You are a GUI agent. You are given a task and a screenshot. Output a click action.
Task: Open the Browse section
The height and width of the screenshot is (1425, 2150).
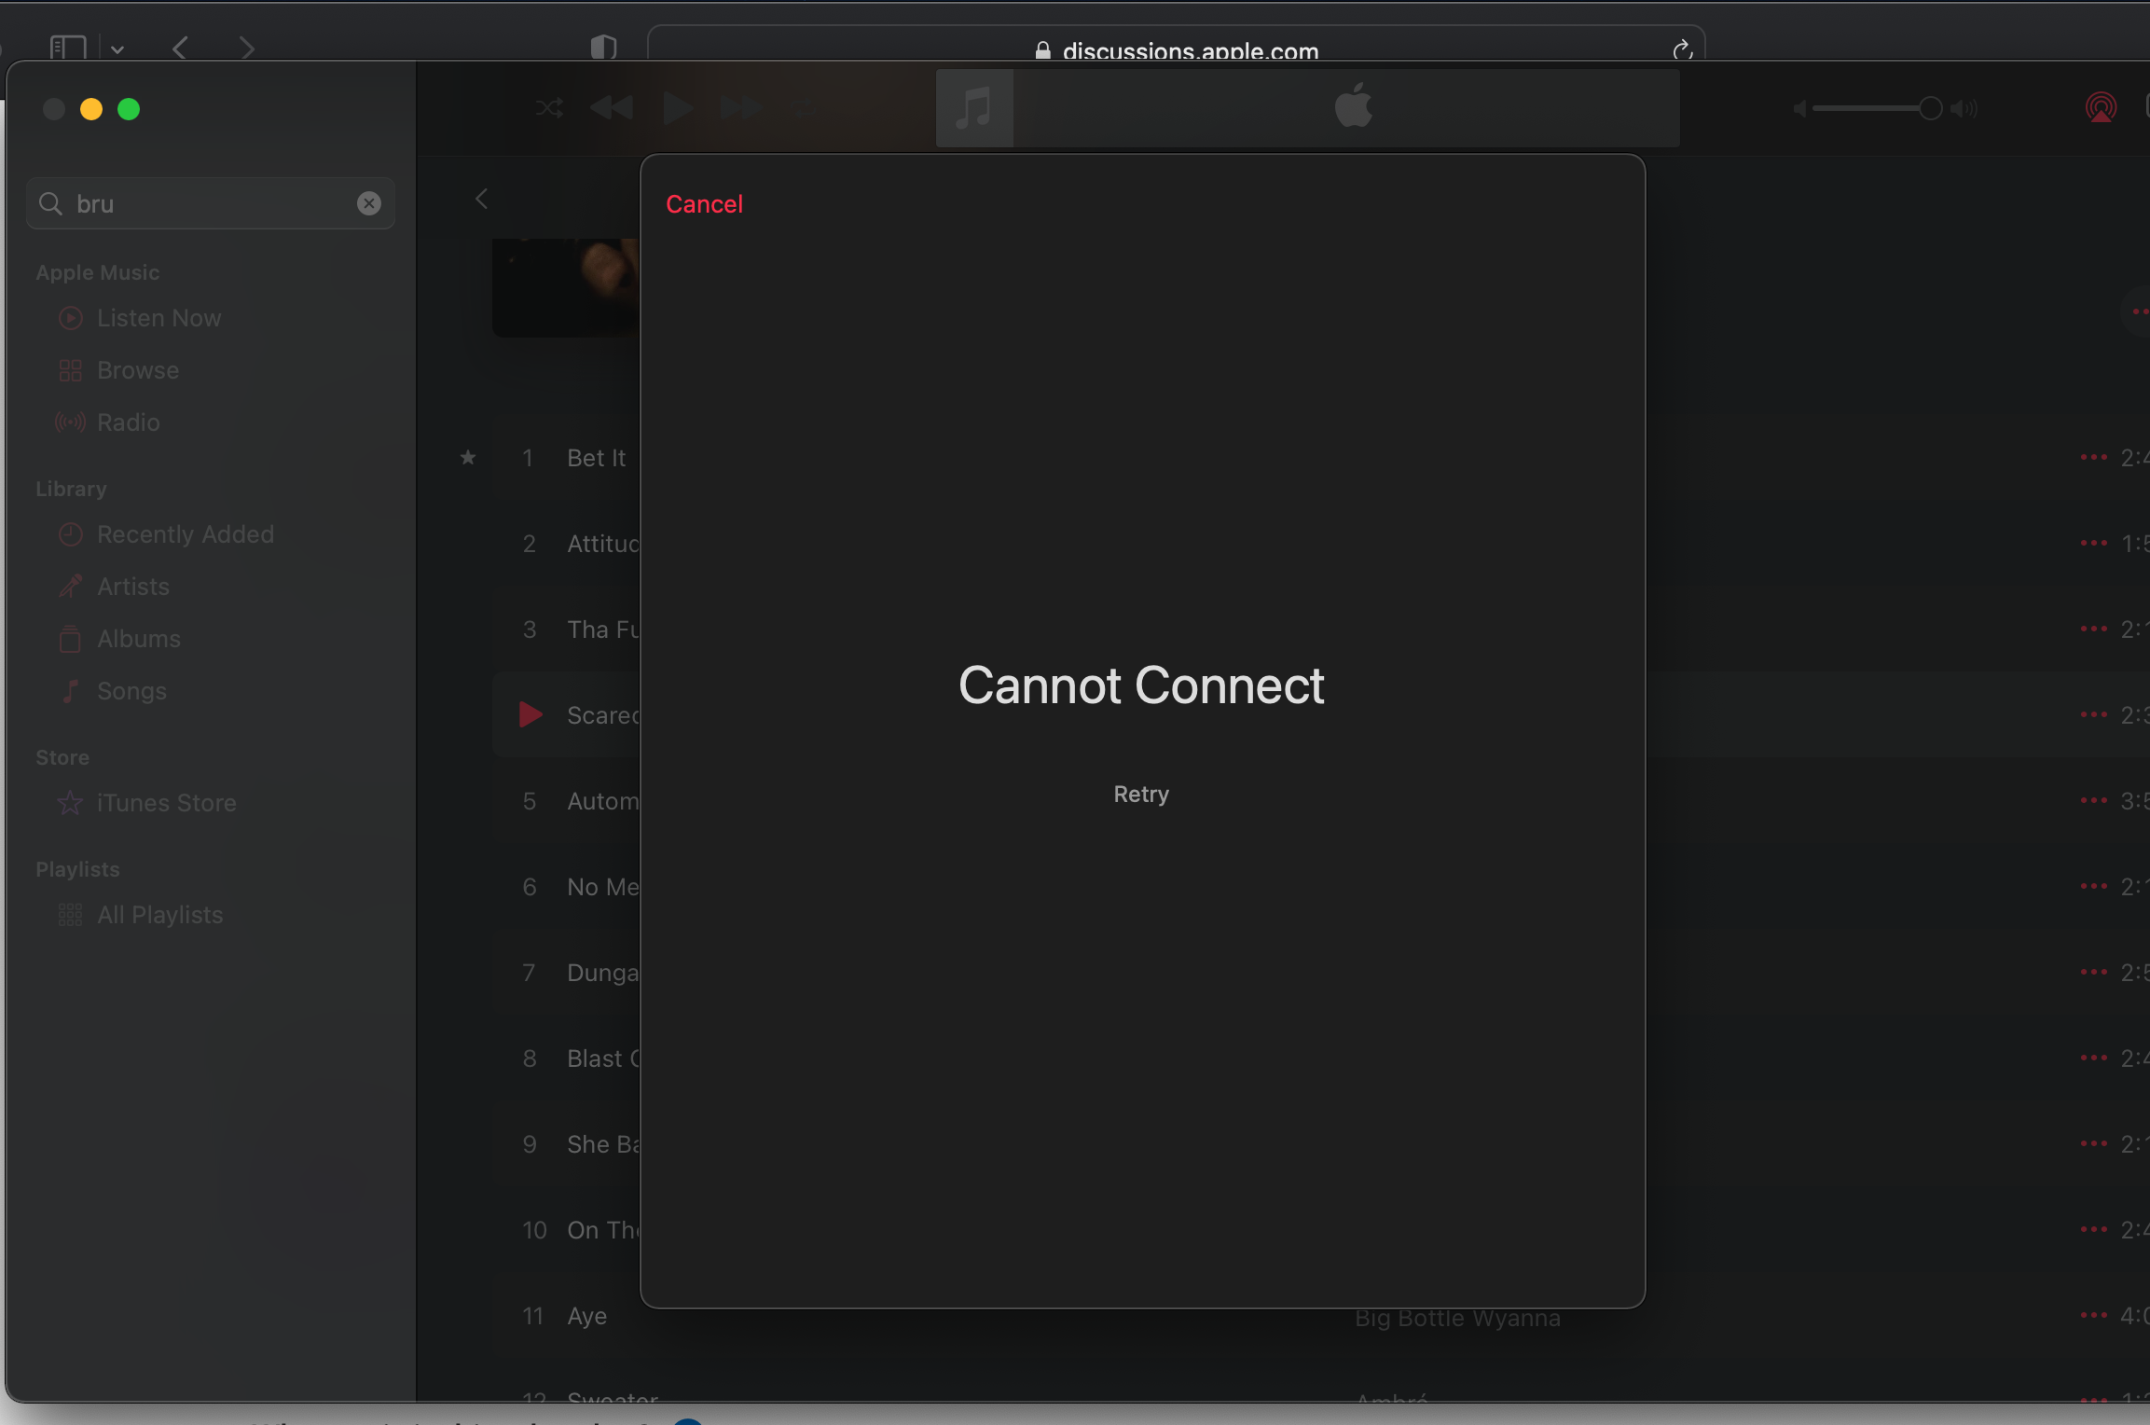[138, 369]
